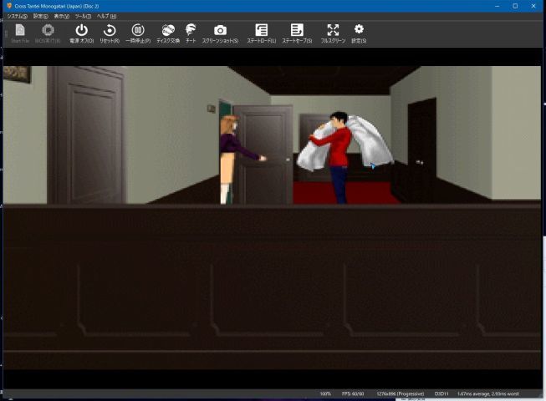Viewport: 546px width, 401px height.
Task: Open the 設定 menu in the menu bar
Action: [x=40, y=17]
